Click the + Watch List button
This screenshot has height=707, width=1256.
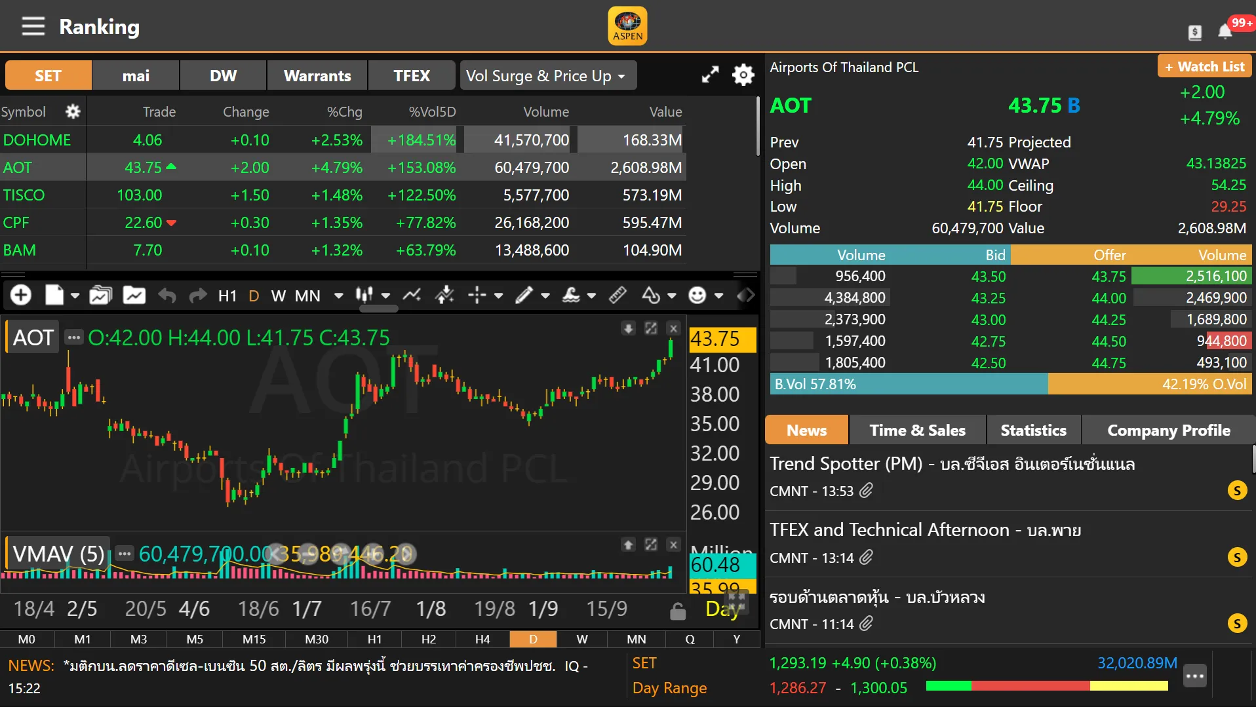[x=1204, y=67]
